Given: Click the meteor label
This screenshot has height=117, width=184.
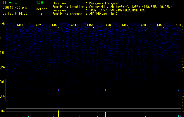Looking at the screenshot, I should click(x=42, y=9).
